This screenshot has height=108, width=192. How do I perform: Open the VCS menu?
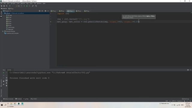tap(35, 3)
